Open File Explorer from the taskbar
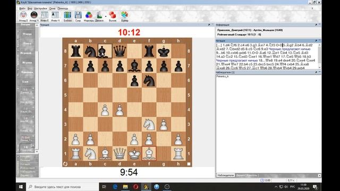 point(125,187)
